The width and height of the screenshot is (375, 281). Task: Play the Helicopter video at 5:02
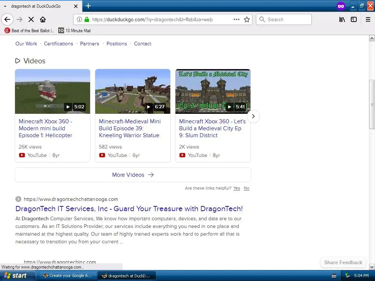[68, 107]
